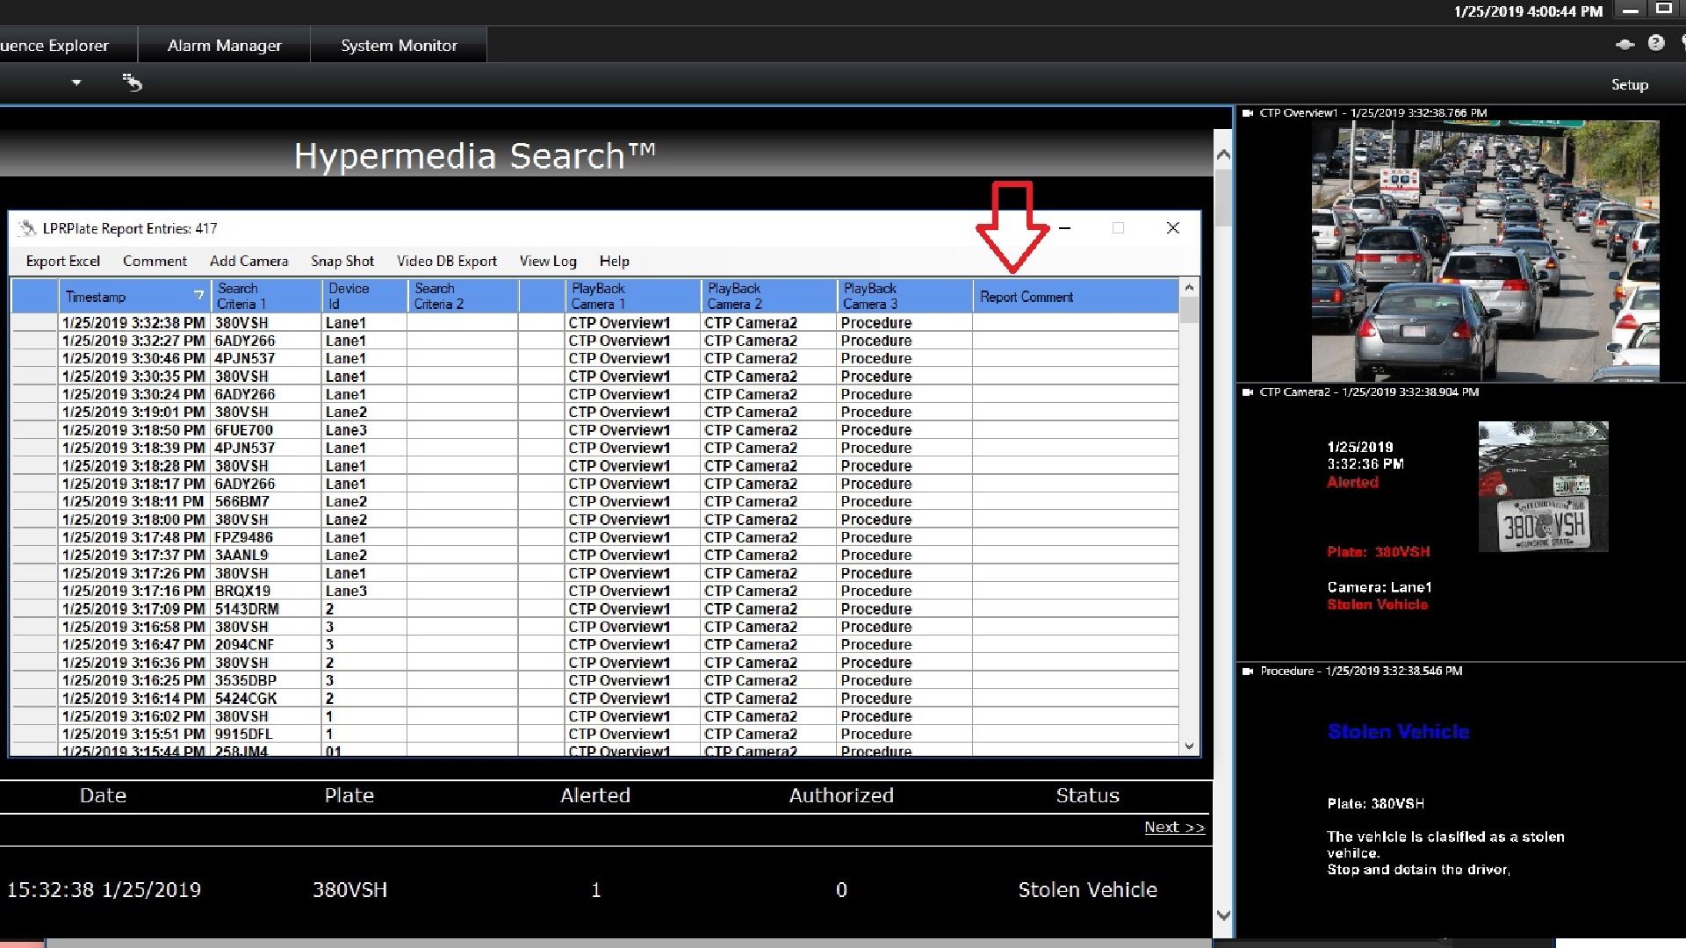Click the CTP Overview1 traffic video feed
Viewport: 1686px width, 948px height.
1485,251
